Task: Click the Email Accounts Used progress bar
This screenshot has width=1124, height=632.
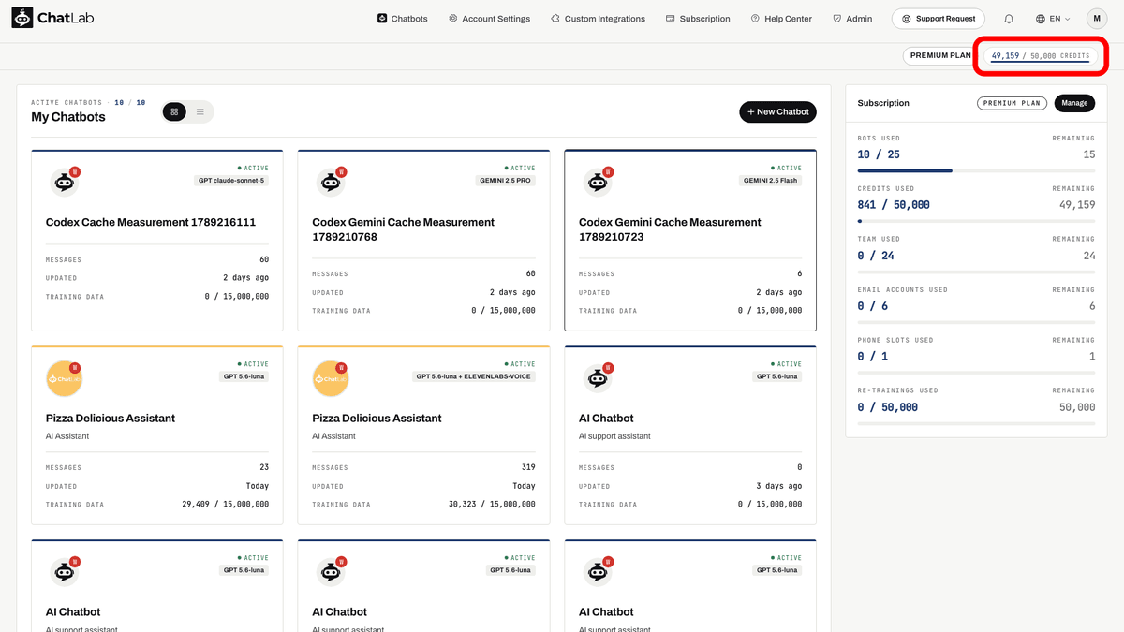Action: (976, 323)
